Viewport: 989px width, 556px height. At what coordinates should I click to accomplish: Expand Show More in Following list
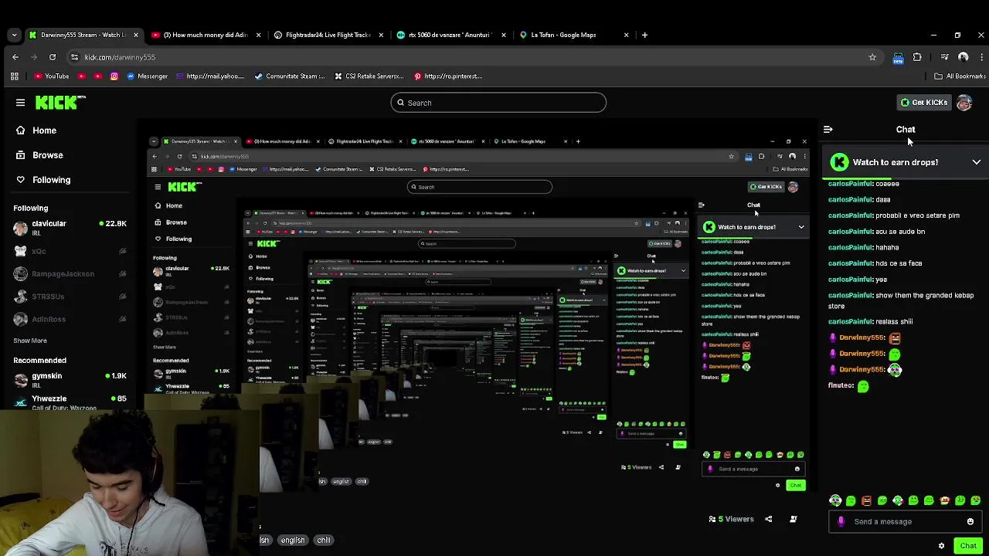coord(30,341)
